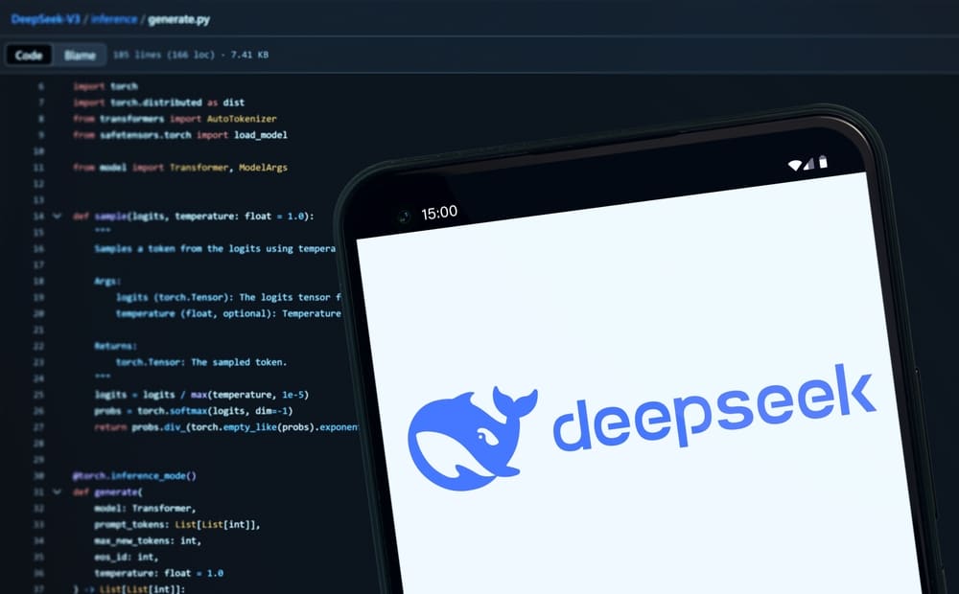This screenshot has height=594, width=959.
Task: Switch to the Code tab
Action: tap(28, 55)
